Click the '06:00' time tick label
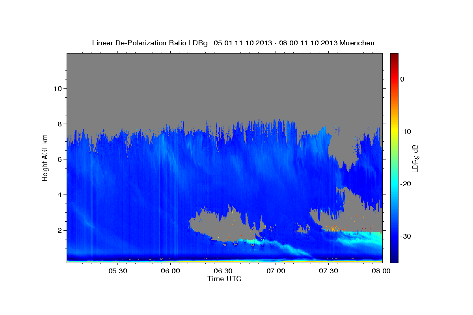The width and height of the screenshot is (473, 315). click(170, 271)
